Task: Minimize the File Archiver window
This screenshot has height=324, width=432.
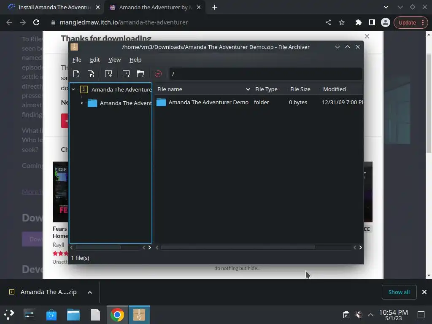Action: click(x=337, y=47)
